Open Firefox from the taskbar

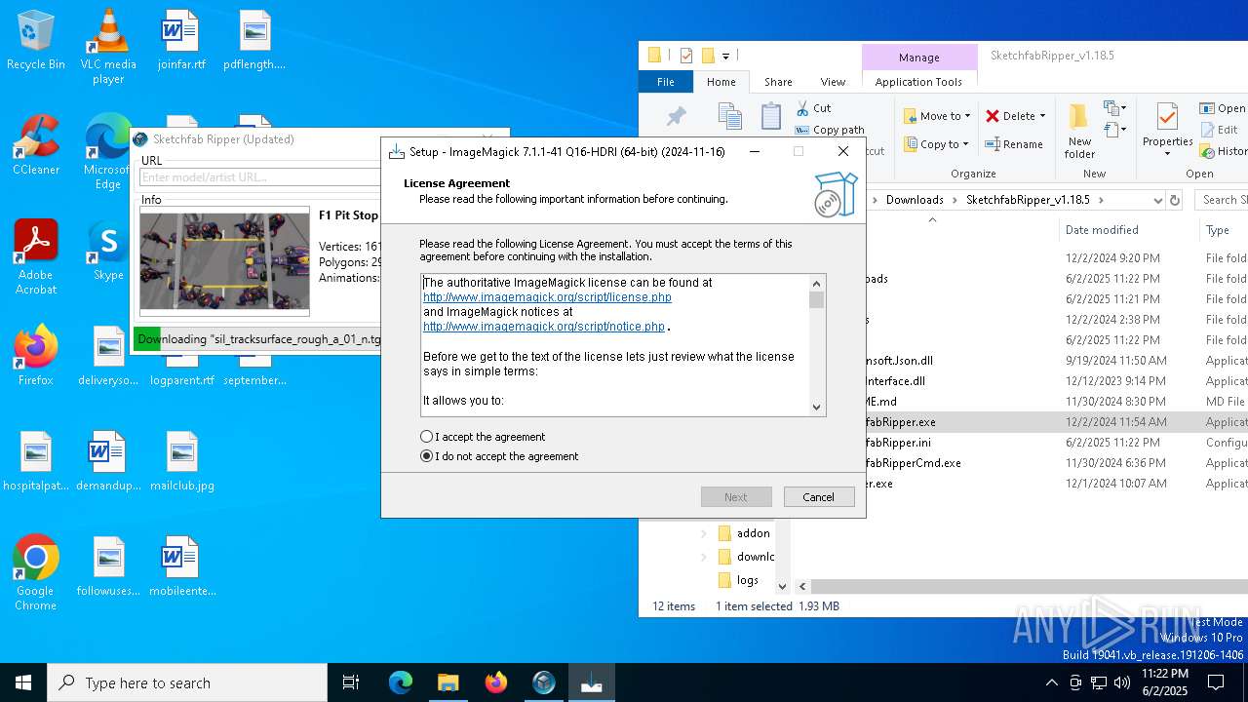pyautogui.click(x=496, y=682)
